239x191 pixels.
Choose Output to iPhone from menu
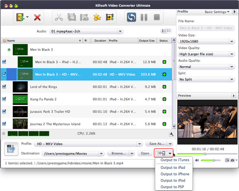click(175, 174)
